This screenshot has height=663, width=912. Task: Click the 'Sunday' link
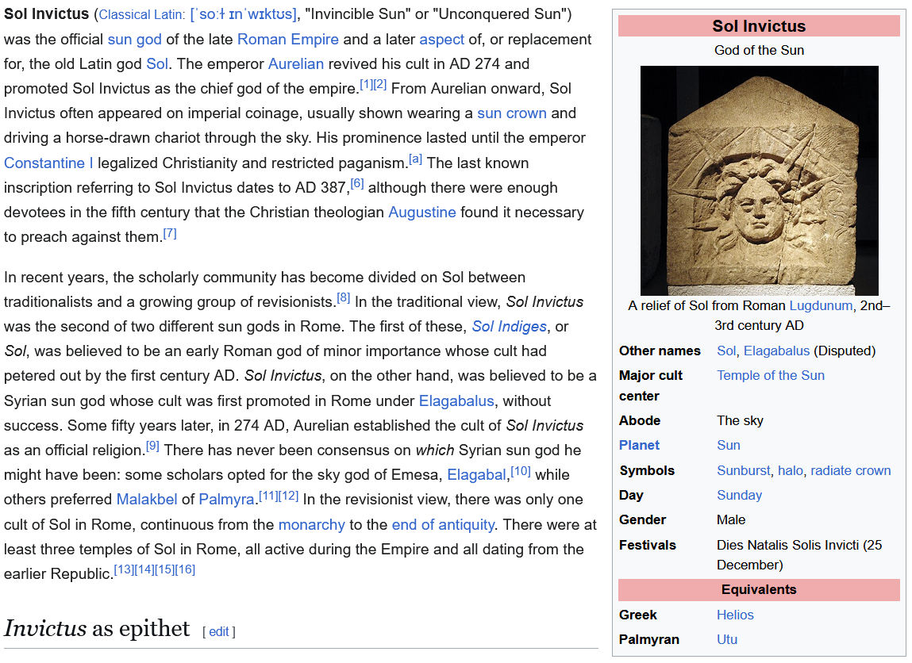tap(739, 495)
